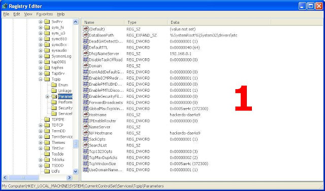Click tree pane scroll left arrow
Screen dimensions: 325x191
click(5, 177)
